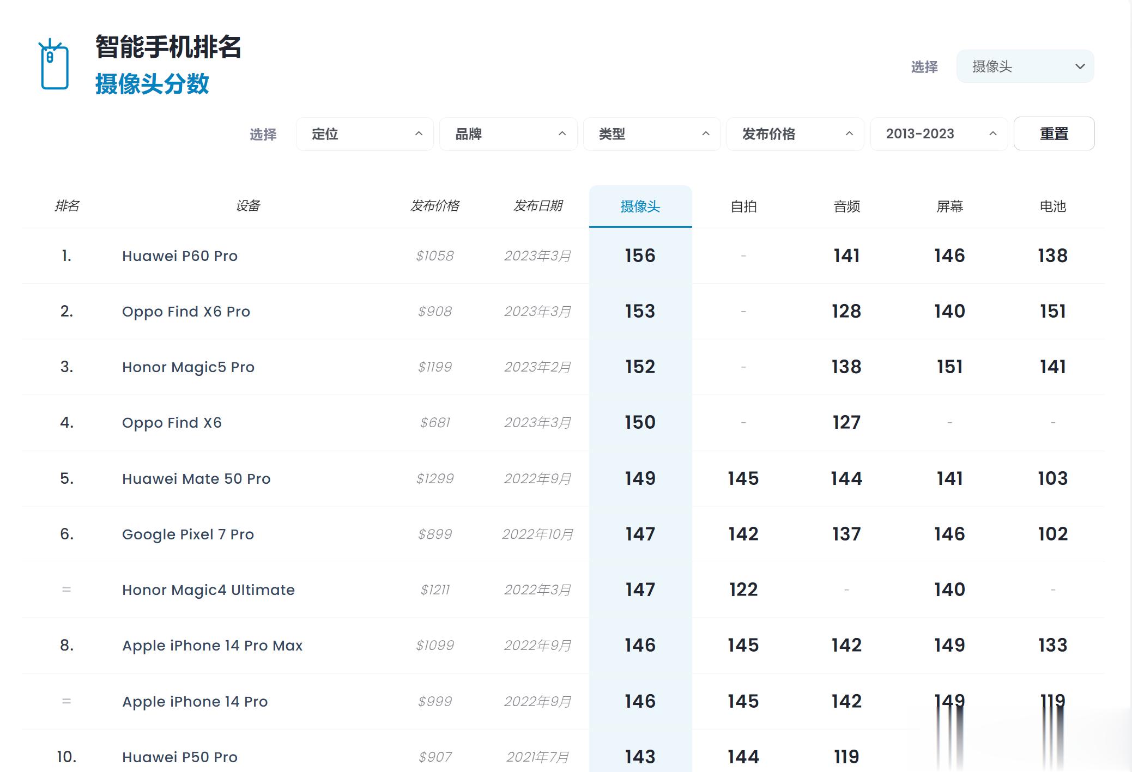Click battery score 133 for iPhone 14 Pro Max
This screenshot has height=772, width=1132.
[1052, 646]
